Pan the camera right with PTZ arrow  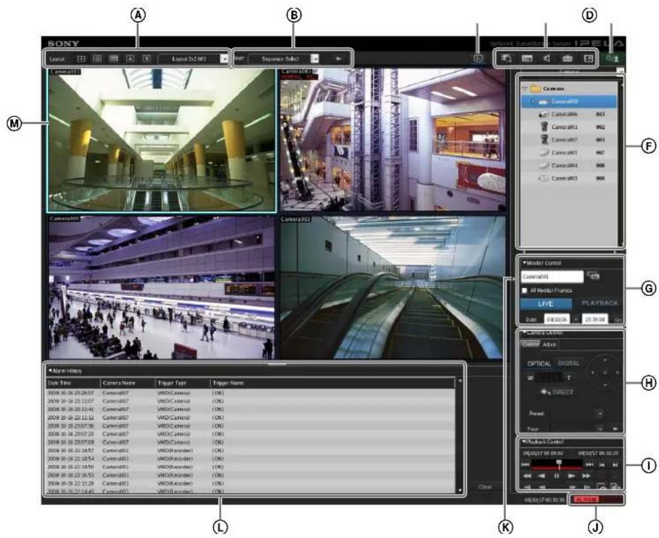tap(618, 372)
